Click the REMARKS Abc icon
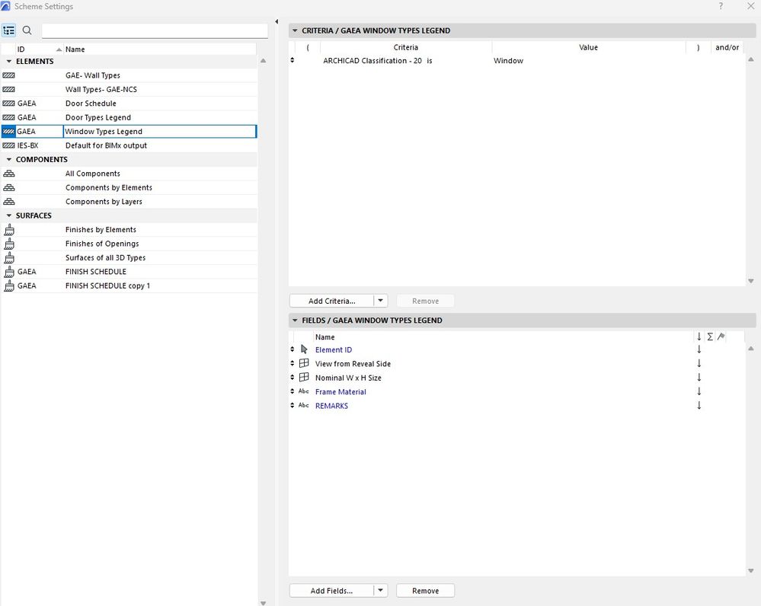 tap(304, 406)
